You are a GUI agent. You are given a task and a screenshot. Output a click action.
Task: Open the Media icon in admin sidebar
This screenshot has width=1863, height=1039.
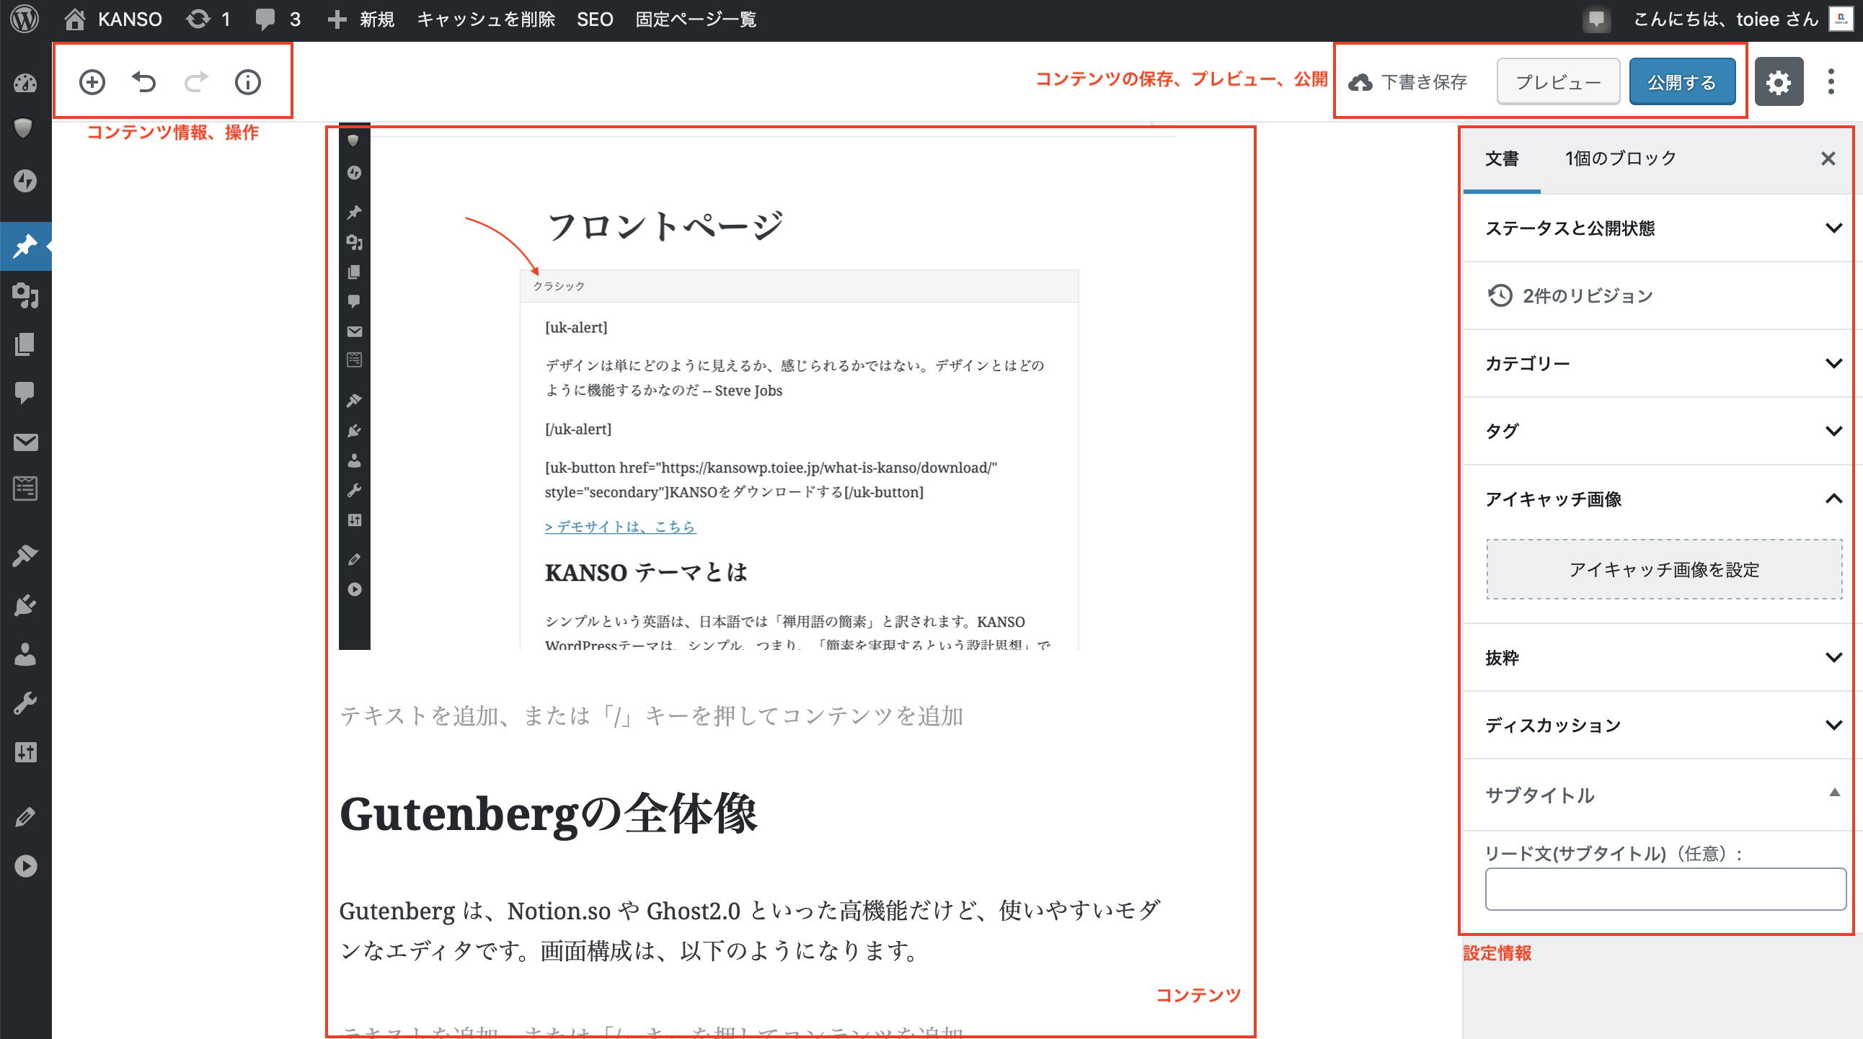pos(25,295)
